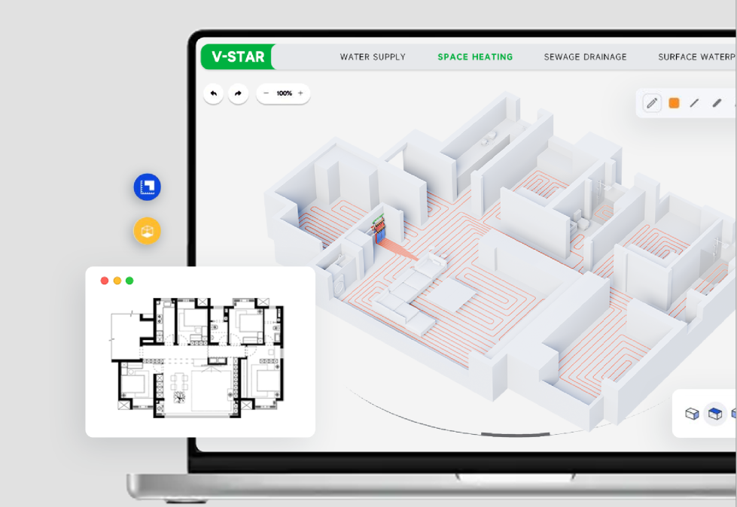This screenshot has width=737, height=507.
Task: Increase zoom with the plus button
Action: click(x=300, y=93)
